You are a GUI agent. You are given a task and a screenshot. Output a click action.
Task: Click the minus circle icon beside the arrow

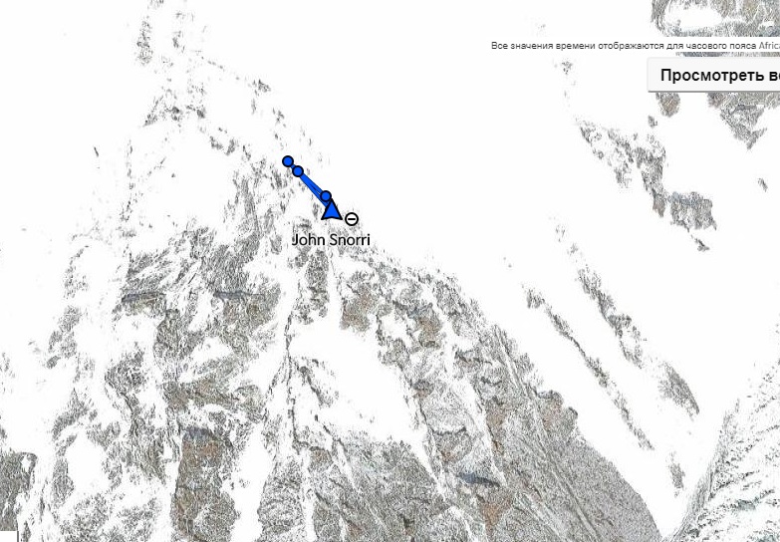coord(352,219)
